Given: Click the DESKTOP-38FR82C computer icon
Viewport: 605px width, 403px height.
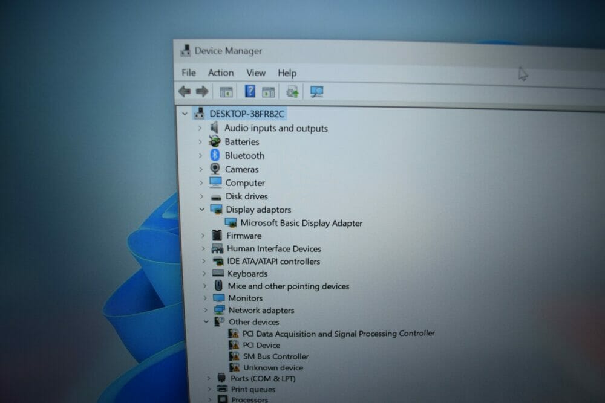Looking at the screenshot, I should pyautogui.click(x=200, y=113).
